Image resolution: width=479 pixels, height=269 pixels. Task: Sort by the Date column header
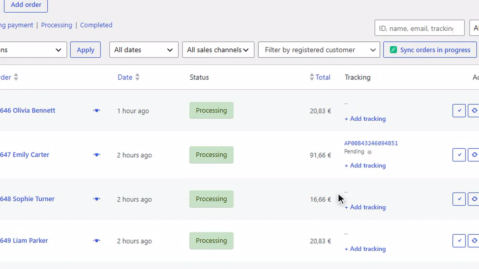(128, 77)
